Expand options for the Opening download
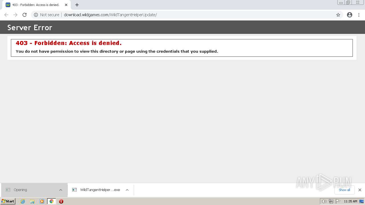This screenshot has width=365, height=205. coord(61,190)
